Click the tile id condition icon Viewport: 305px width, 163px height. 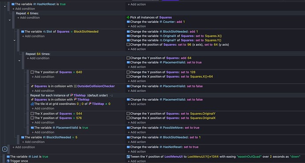coord(32,104)
